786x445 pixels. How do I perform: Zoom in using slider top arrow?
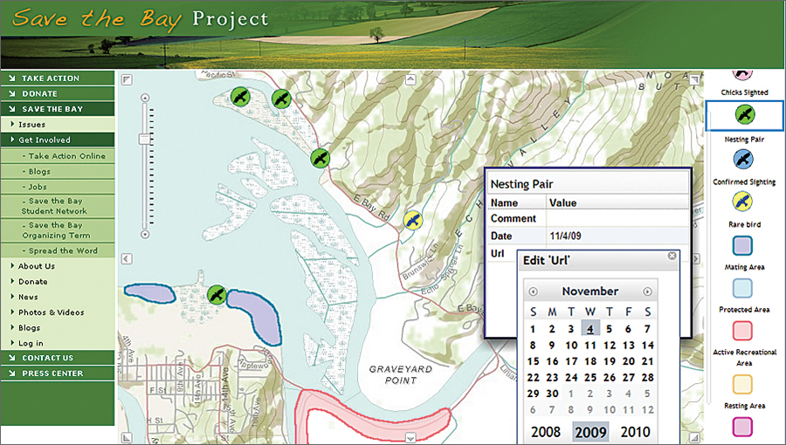pos(145,98)
